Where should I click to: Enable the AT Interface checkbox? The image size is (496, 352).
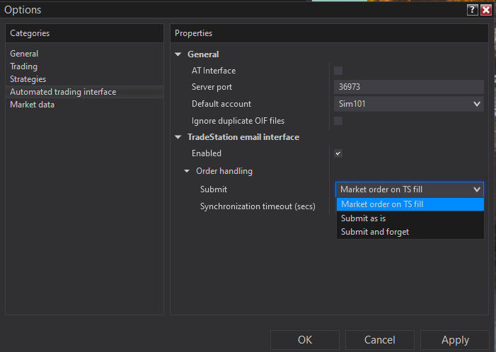(338, 70)
